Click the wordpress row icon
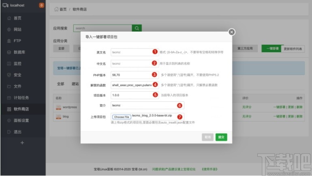 tap(58, 107)
